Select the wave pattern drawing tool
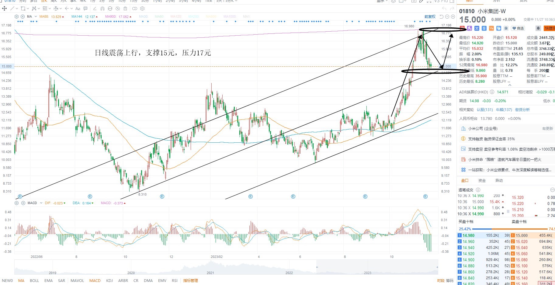 pyautogui.click(x=34, y=9)
